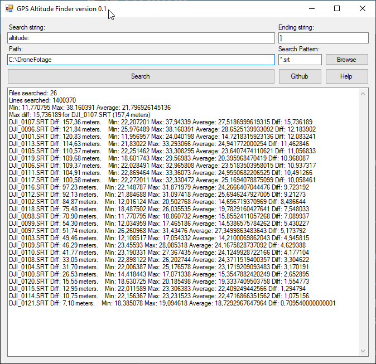
Task: Click the DJI_0112.SRT result row
Action: pyautogui.click(x=157, y=195)
